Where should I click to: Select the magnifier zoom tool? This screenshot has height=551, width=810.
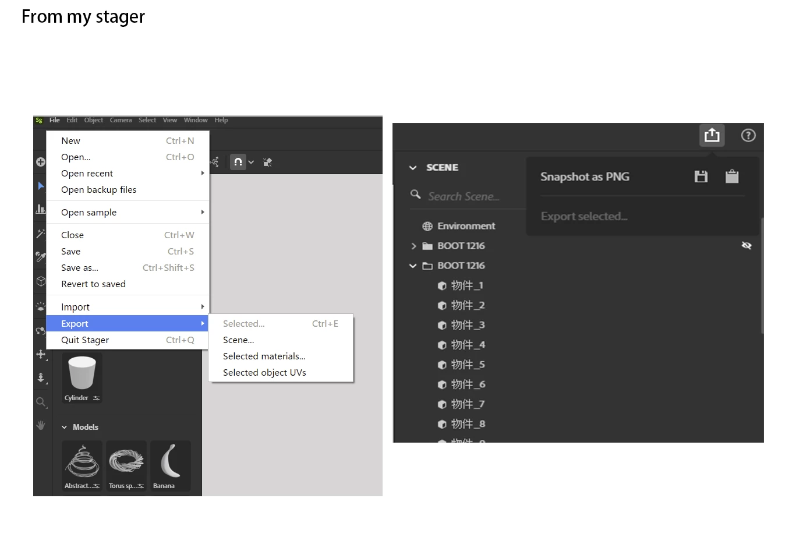point(41,402)
